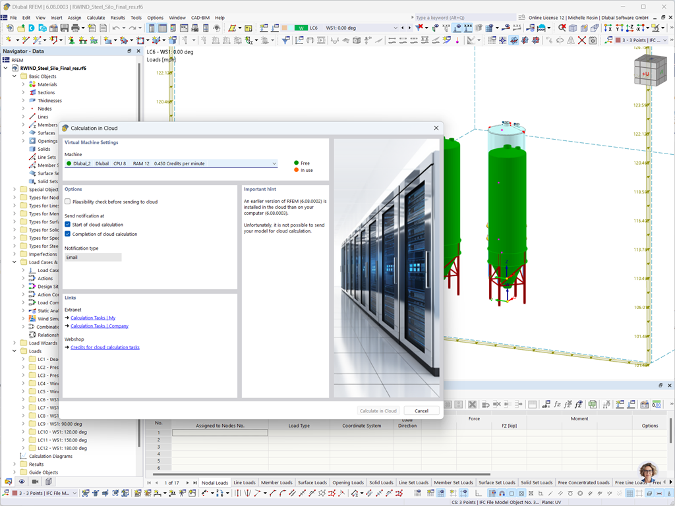Click the next load case arrow
The height and width of the screenshot is (506, 675).
coord(409,28)
